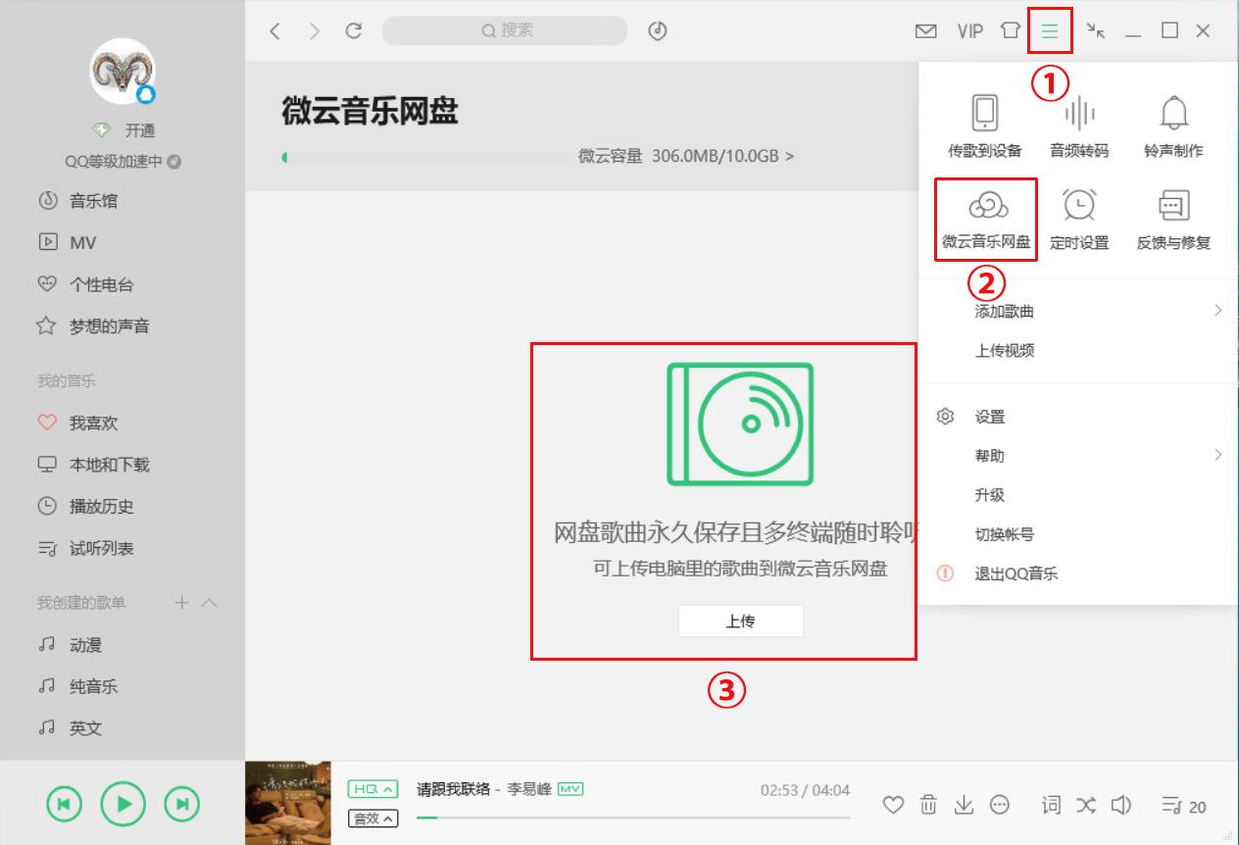
Task: Click 开通 under the avatar
Action: tap(139, 130)
